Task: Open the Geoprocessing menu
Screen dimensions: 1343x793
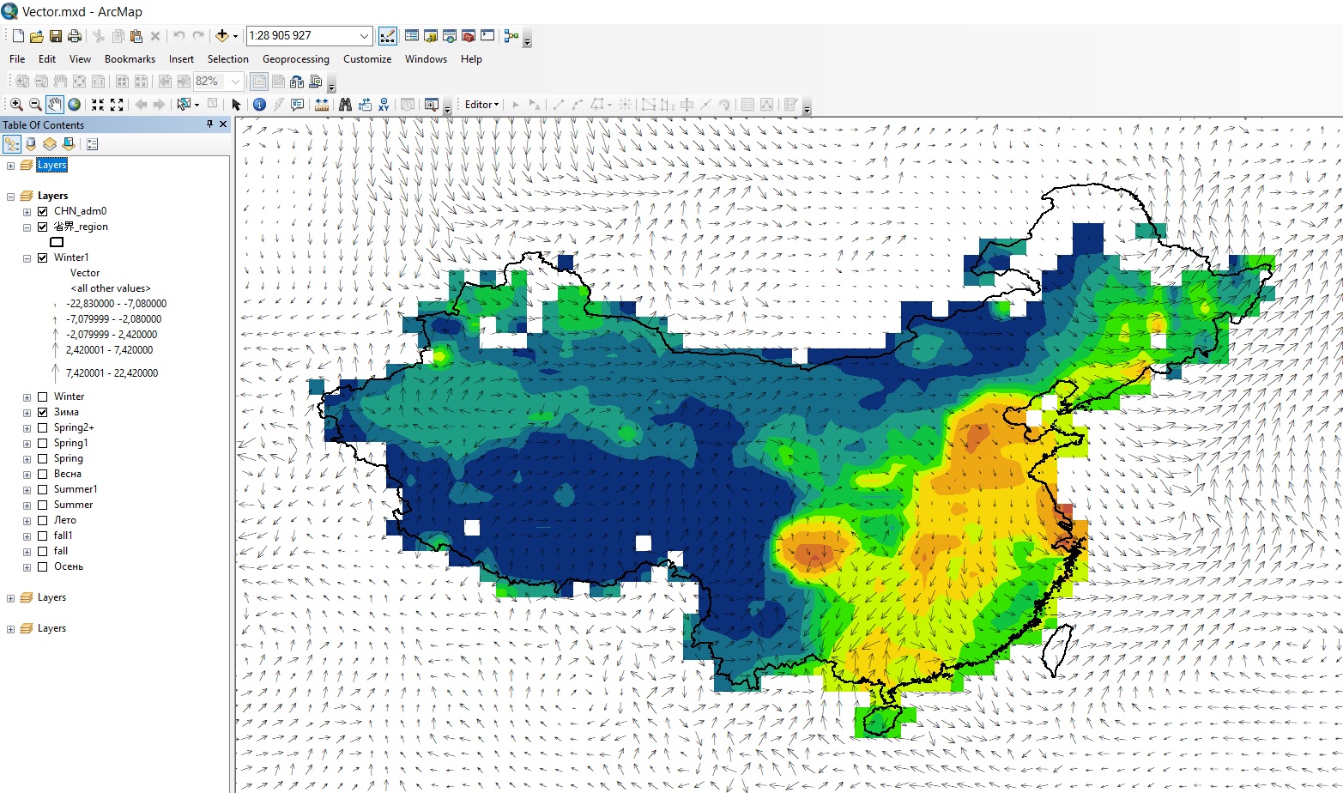Action: [295, 59]
